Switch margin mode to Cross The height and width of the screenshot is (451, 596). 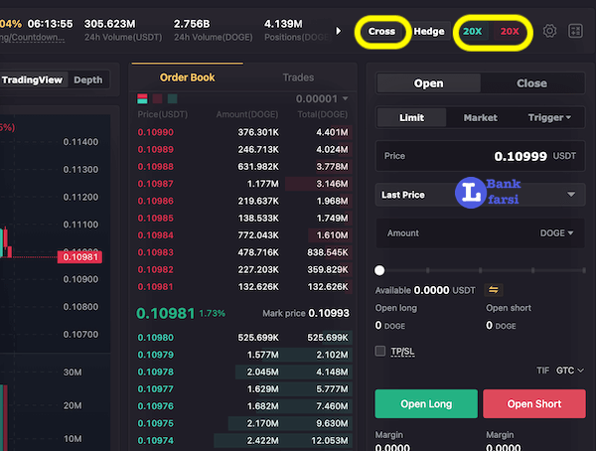382,31
